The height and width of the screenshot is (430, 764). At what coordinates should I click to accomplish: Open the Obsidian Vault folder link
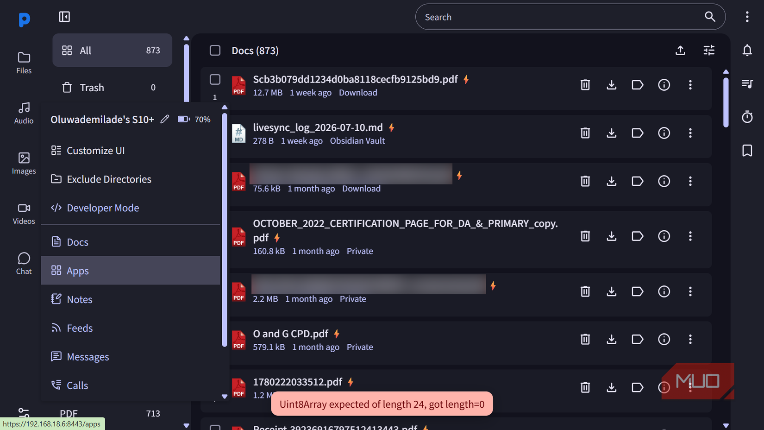pos(357,141)
